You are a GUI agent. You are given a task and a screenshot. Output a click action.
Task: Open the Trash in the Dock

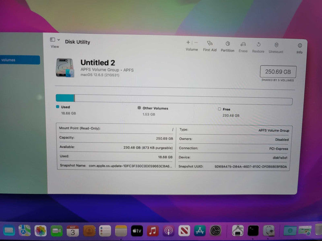pos(318,229)
